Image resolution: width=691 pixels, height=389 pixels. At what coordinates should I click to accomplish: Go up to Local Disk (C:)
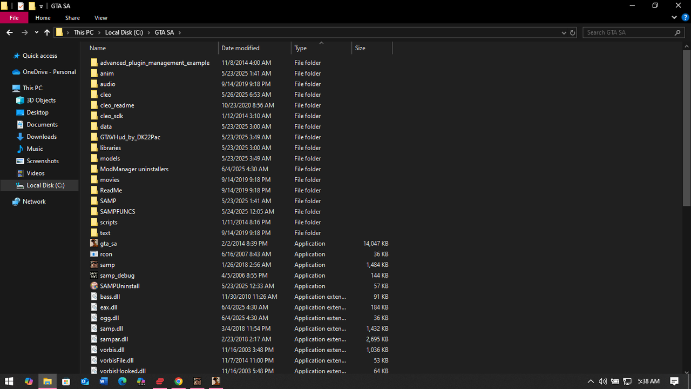47,33
